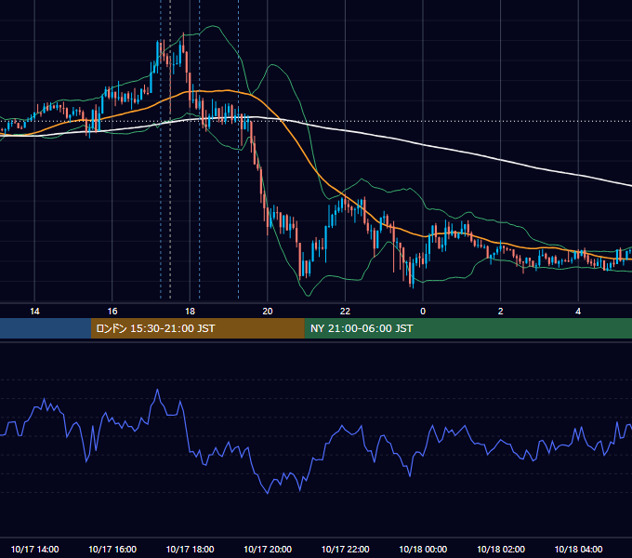Click the '10/17 22:00' date label
Viewport: 632px width, 558px height.
(x=345, y=549)
